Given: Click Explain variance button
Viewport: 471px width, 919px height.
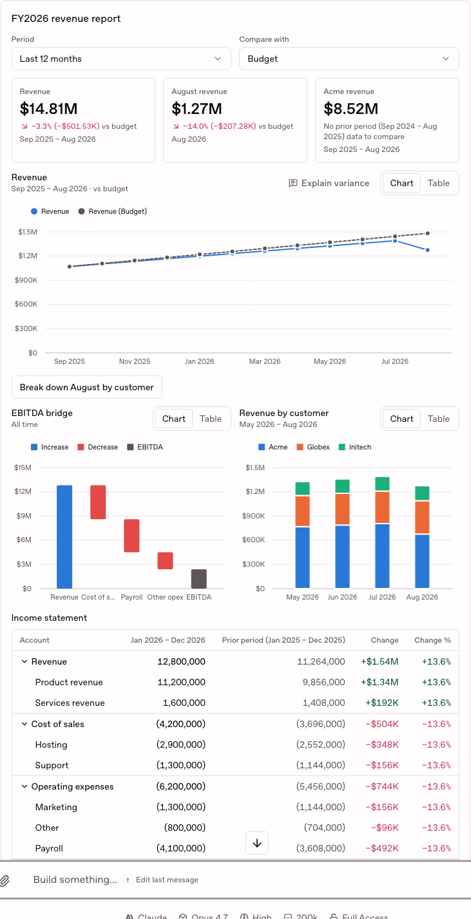Looking at the screenshot, I should click(329, 184).
